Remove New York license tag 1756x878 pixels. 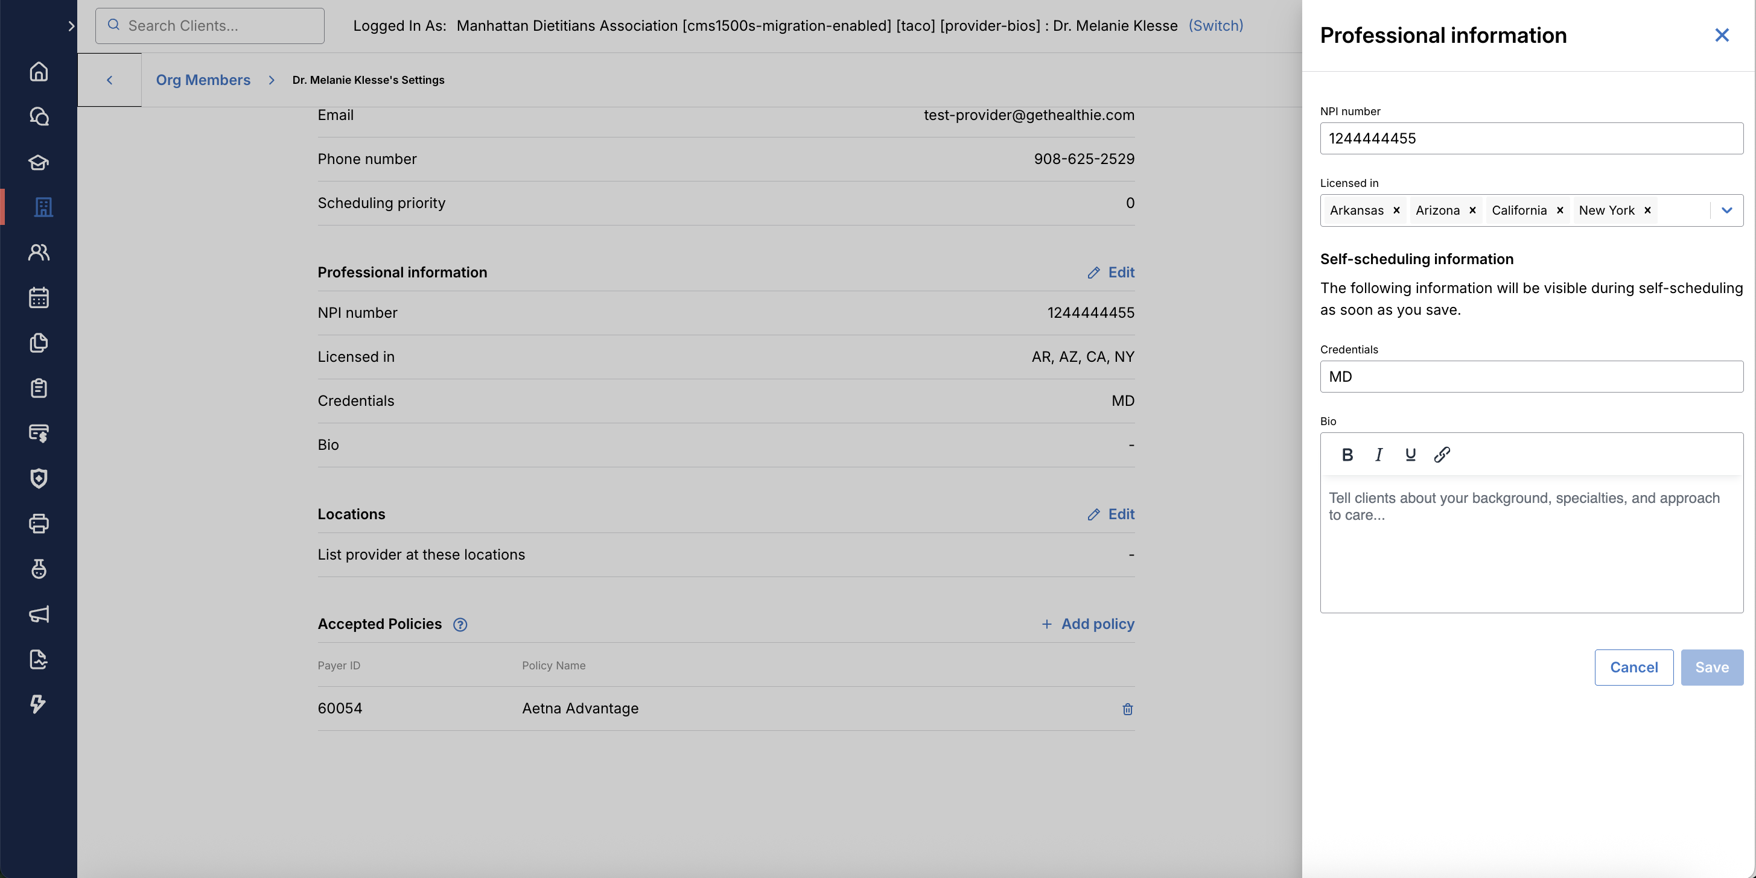point(1647,210)
